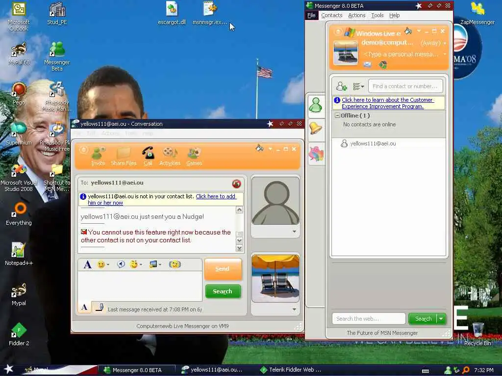Expand options under contact's display picture
Viewport: 502px width, 376px height.
(x=294, y=232)
